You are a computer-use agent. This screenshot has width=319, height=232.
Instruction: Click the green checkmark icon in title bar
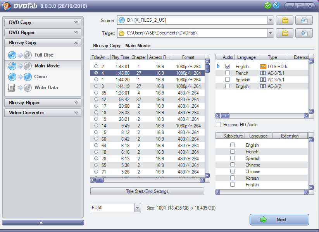267,5
